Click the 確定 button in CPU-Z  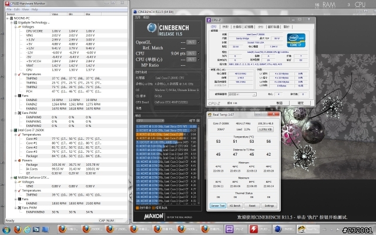(301, 103)
